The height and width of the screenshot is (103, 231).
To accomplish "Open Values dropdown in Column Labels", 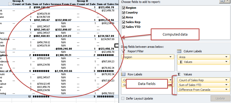I will click(226, 62).
